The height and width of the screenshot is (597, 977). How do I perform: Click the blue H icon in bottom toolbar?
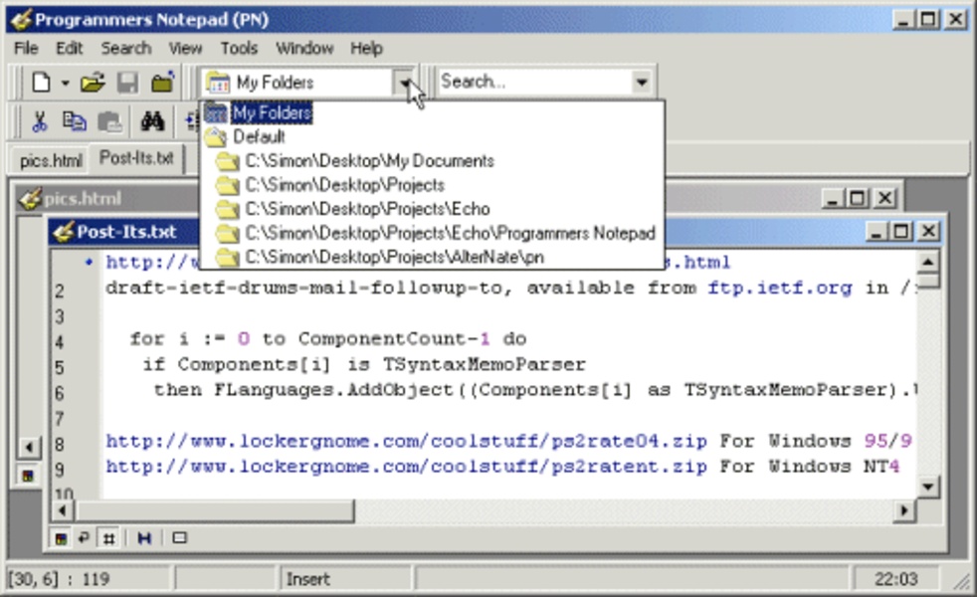[x=144, y=538]
